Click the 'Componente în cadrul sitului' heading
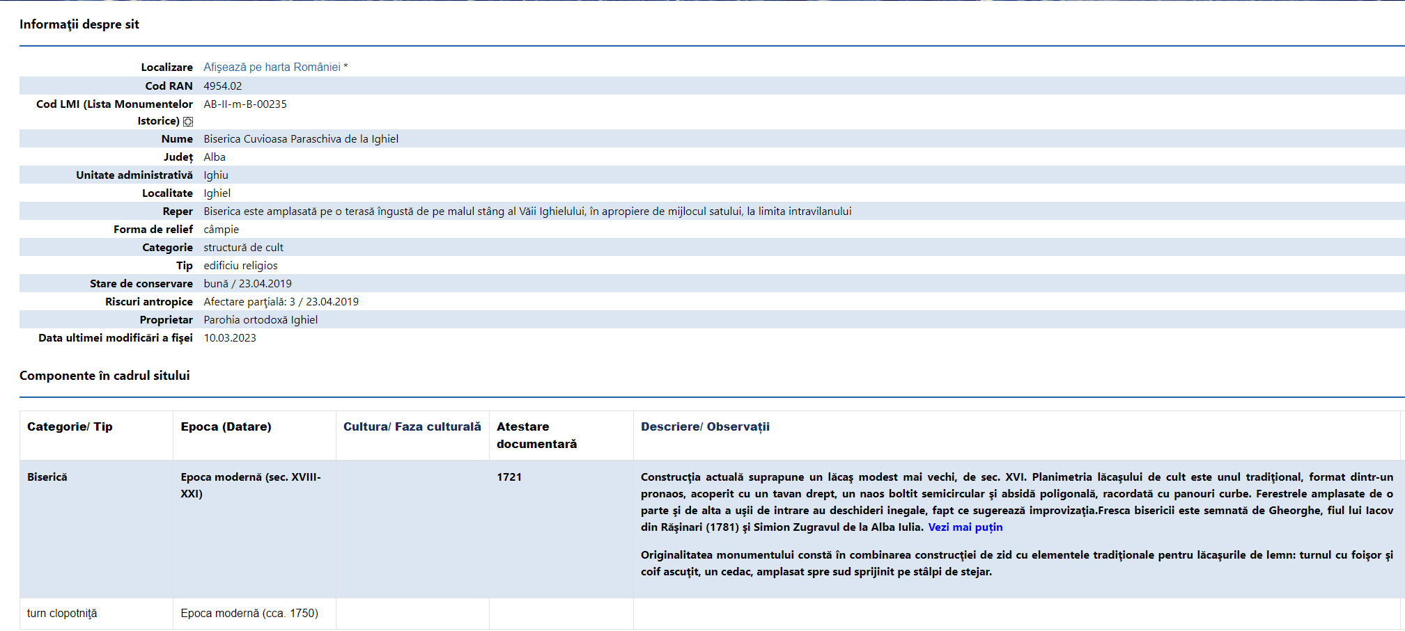 pos(104,376)
